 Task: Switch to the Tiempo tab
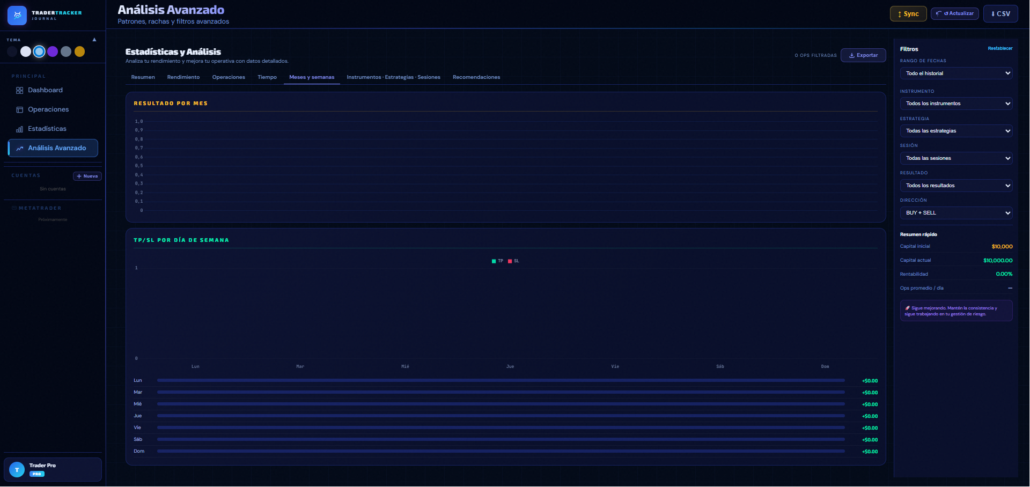pyautogui.click(x=267, y=77)
